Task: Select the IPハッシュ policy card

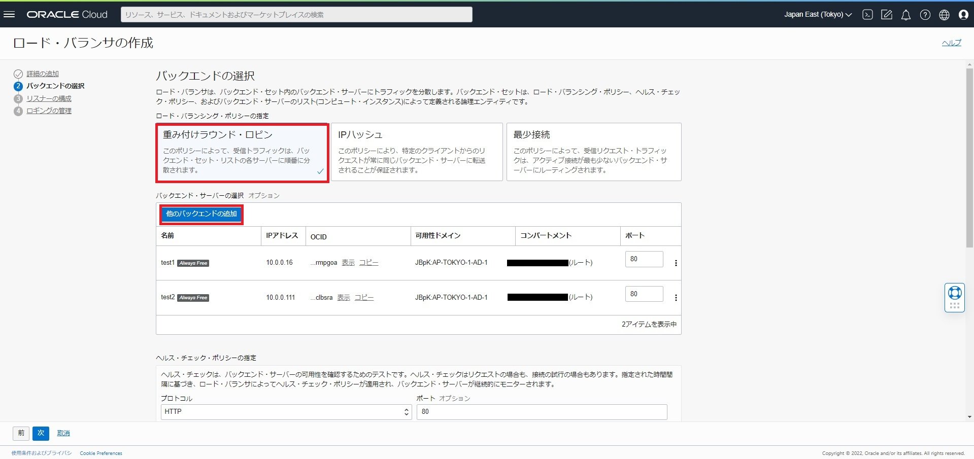Action: [x=416, y=152]
